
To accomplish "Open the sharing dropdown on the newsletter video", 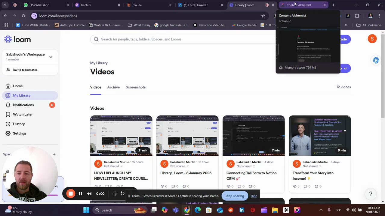I will 113,166.
